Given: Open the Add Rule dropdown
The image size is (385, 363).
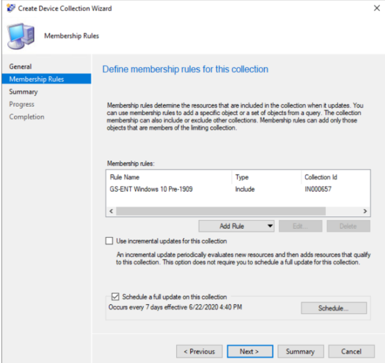Looking at the screenshot, I should pos(236,226).
